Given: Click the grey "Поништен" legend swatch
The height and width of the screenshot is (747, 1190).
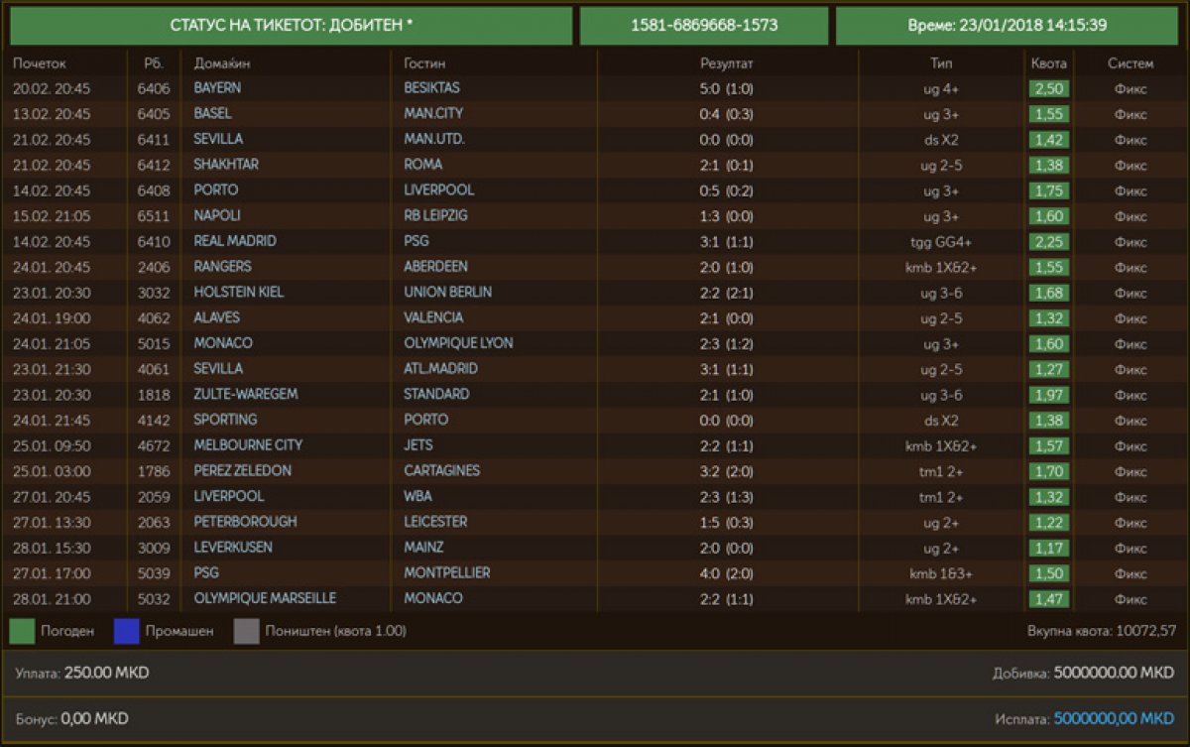Looking at the screenshot, I should [x=247, y=631].
